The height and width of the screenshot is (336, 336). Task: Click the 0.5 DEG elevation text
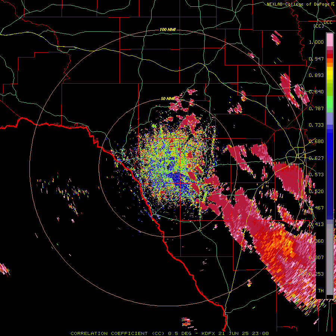[180, 333]
